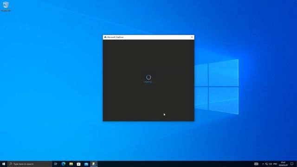Launch Microsoft Edge from the taskbar

(64, 164)
